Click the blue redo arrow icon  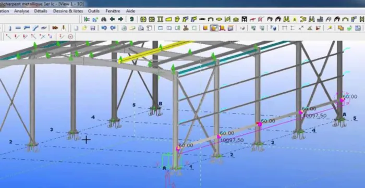[x=113, y=28]
